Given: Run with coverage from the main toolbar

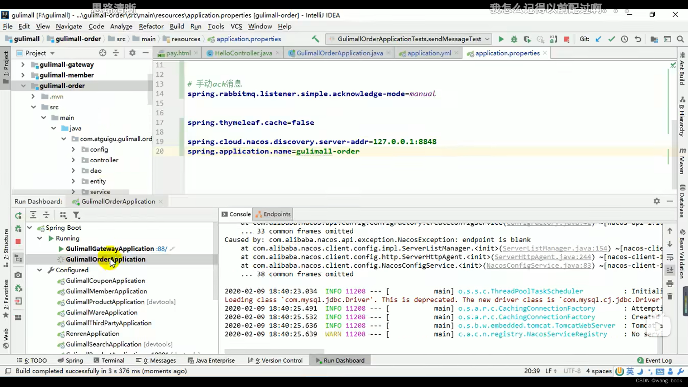Looking at the screenshot, I should pos(527,39).
